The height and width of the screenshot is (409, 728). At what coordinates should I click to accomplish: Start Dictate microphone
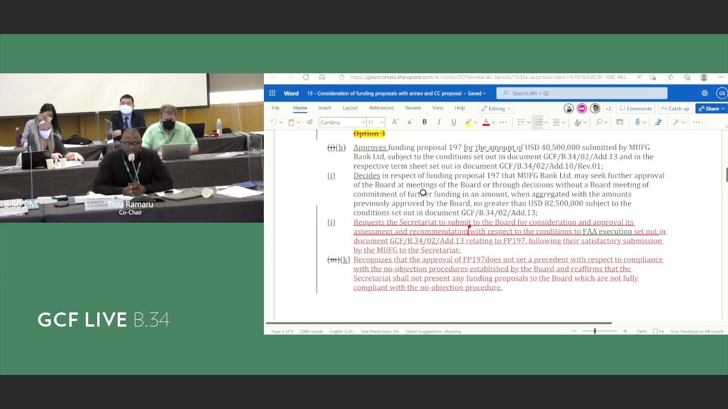(x=638, y=122)
